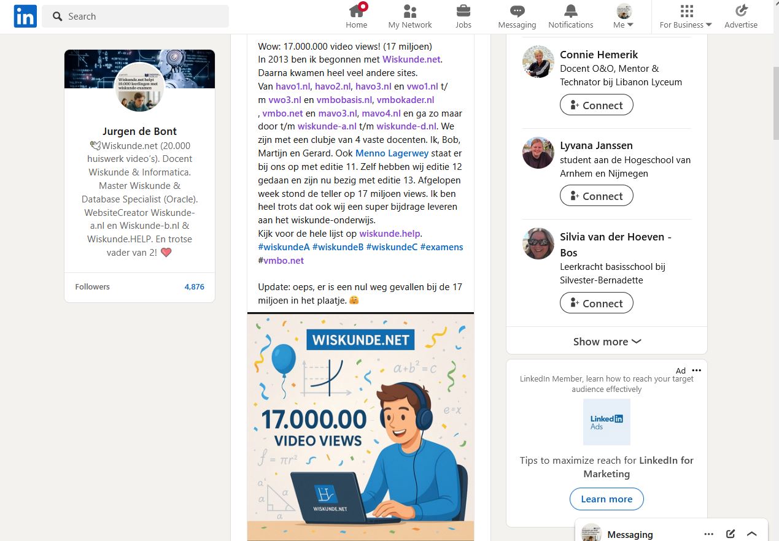Open three-dots options in Messaging bar

(x=709, y=534)
